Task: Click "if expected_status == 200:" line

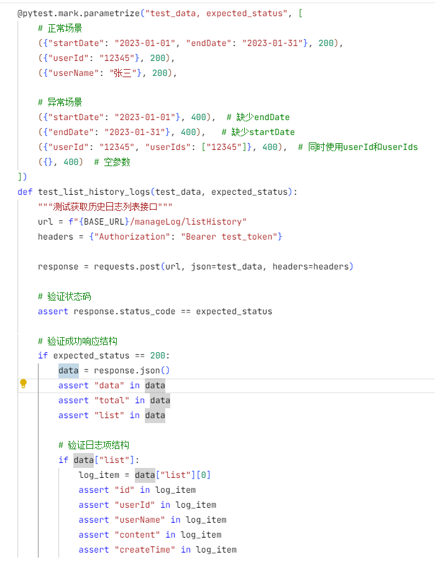Action: coord(104,356)
